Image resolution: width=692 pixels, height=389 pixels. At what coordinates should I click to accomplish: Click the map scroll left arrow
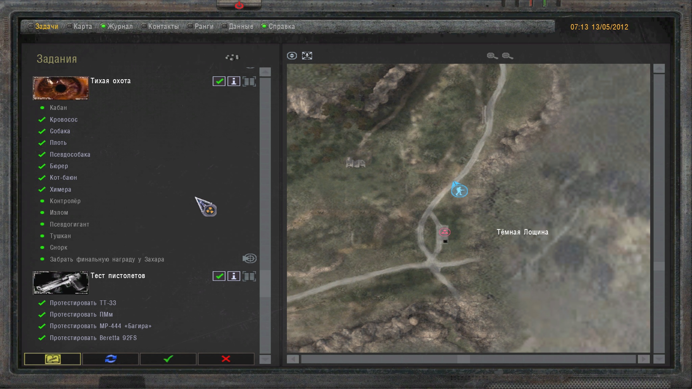pyautogui.click(x=293, y=359)
